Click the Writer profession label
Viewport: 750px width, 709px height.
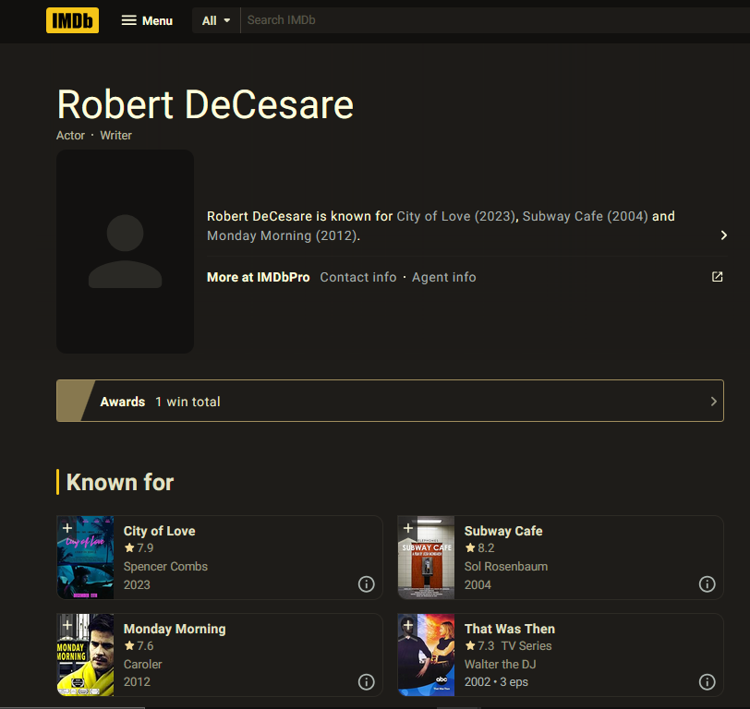click(115, 136)
